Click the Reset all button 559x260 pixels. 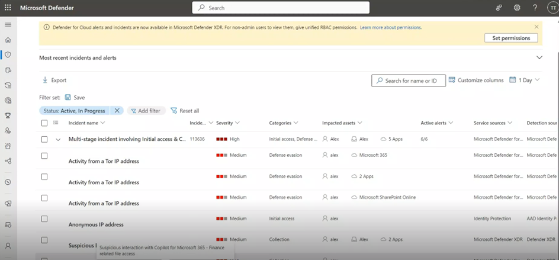[185, 111]
